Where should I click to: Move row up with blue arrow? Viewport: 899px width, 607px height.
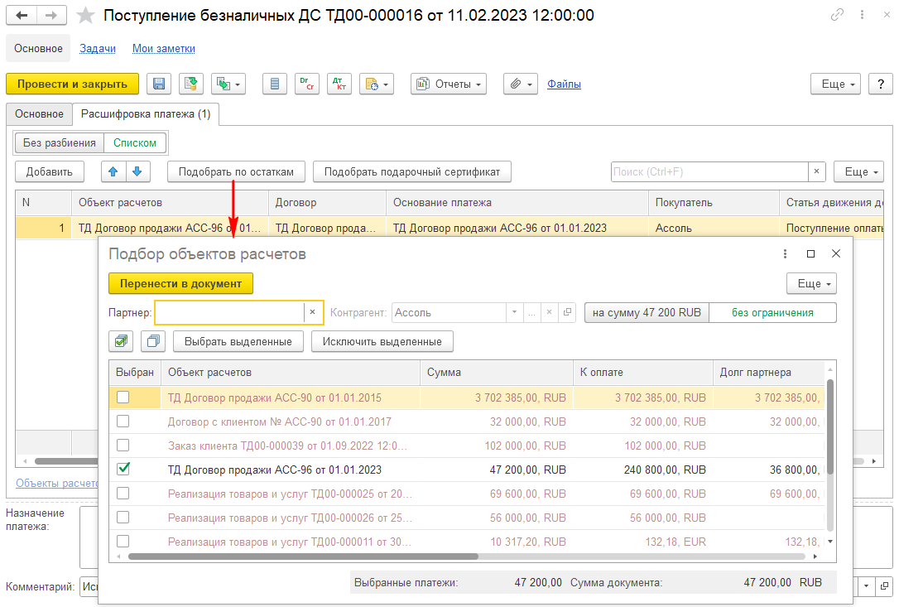point(113,171)
